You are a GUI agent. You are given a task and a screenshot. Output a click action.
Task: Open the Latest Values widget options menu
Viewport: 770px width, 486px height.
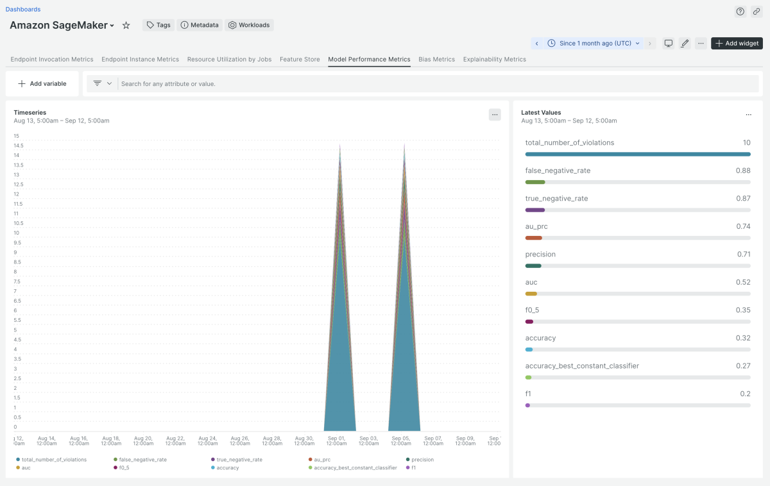(x=748, y=115)
